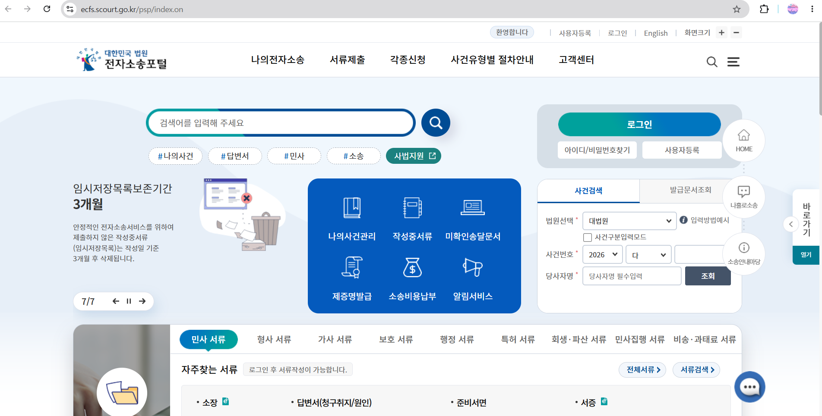
Task: Click 입력방법예시 info icon
Action: tap(683, 220)
